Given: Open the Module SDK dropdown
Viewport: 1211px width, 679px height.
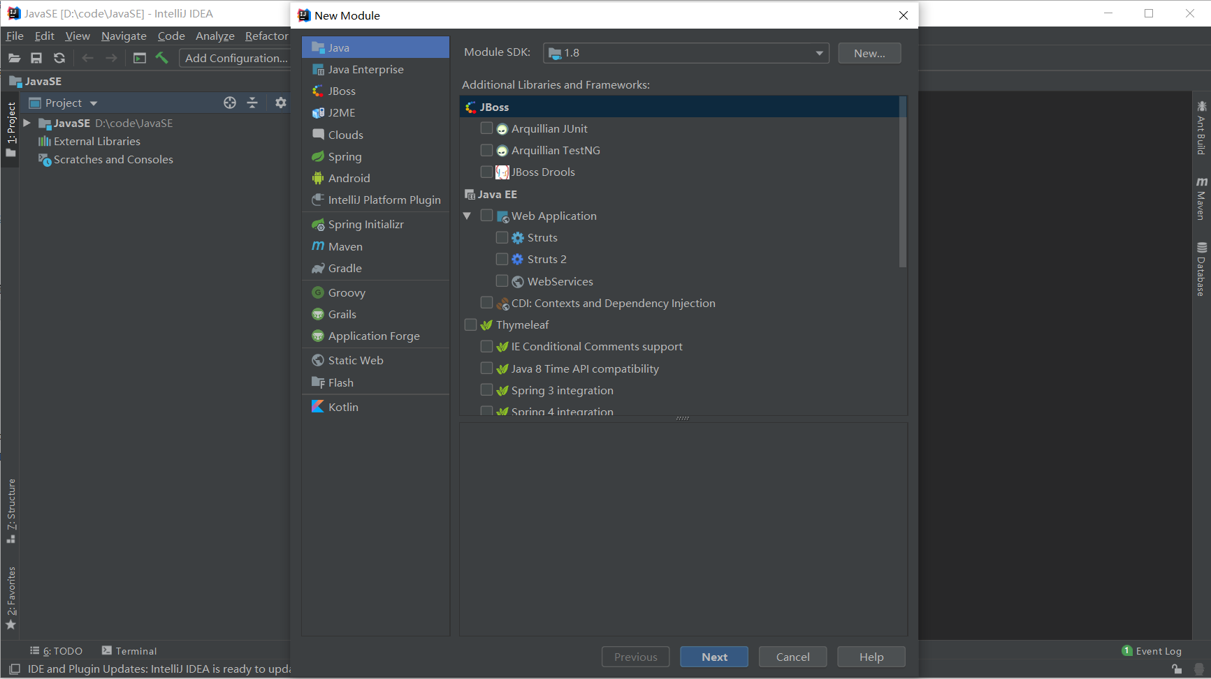Looking at the screenshot, I should 686,53.
